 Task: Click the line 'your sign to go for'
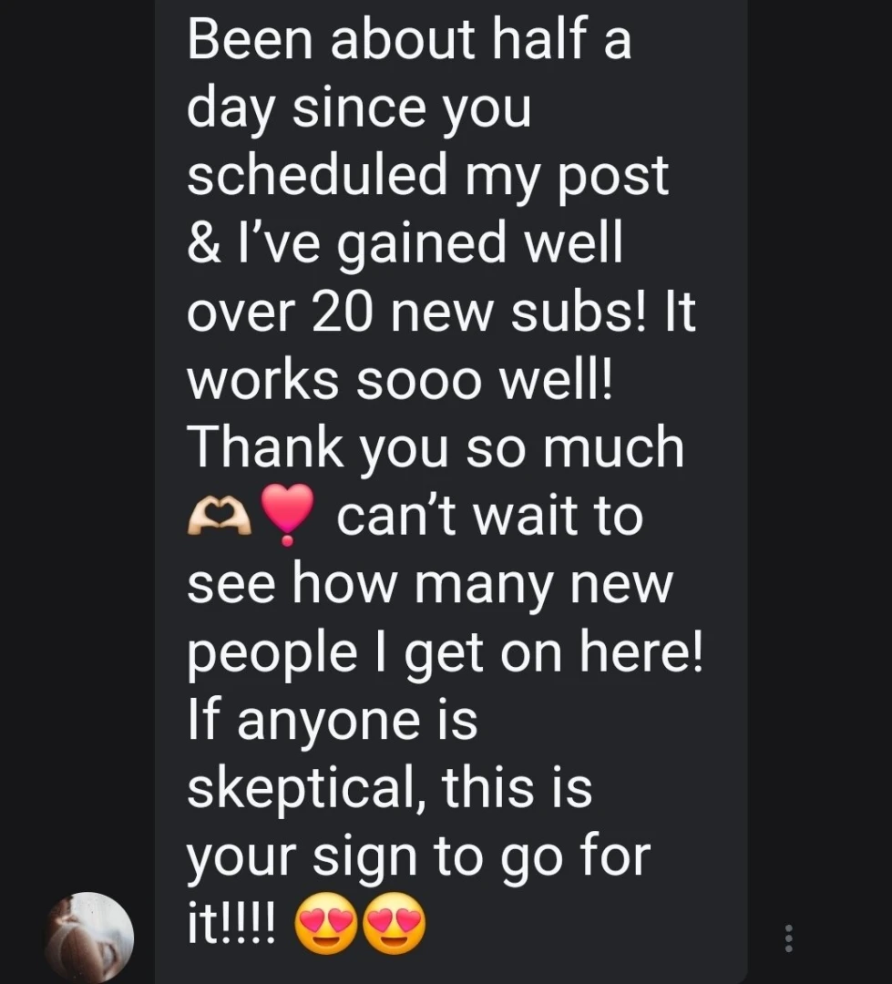(419, 857)
